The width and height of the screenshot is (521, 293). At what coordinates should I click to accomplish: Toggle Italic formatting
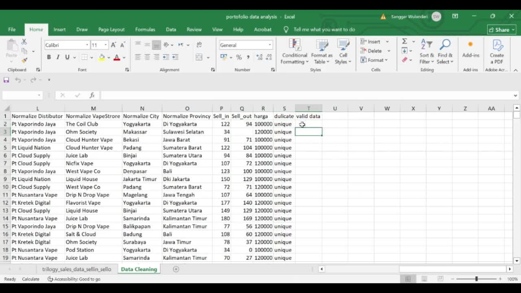point(58,57)
